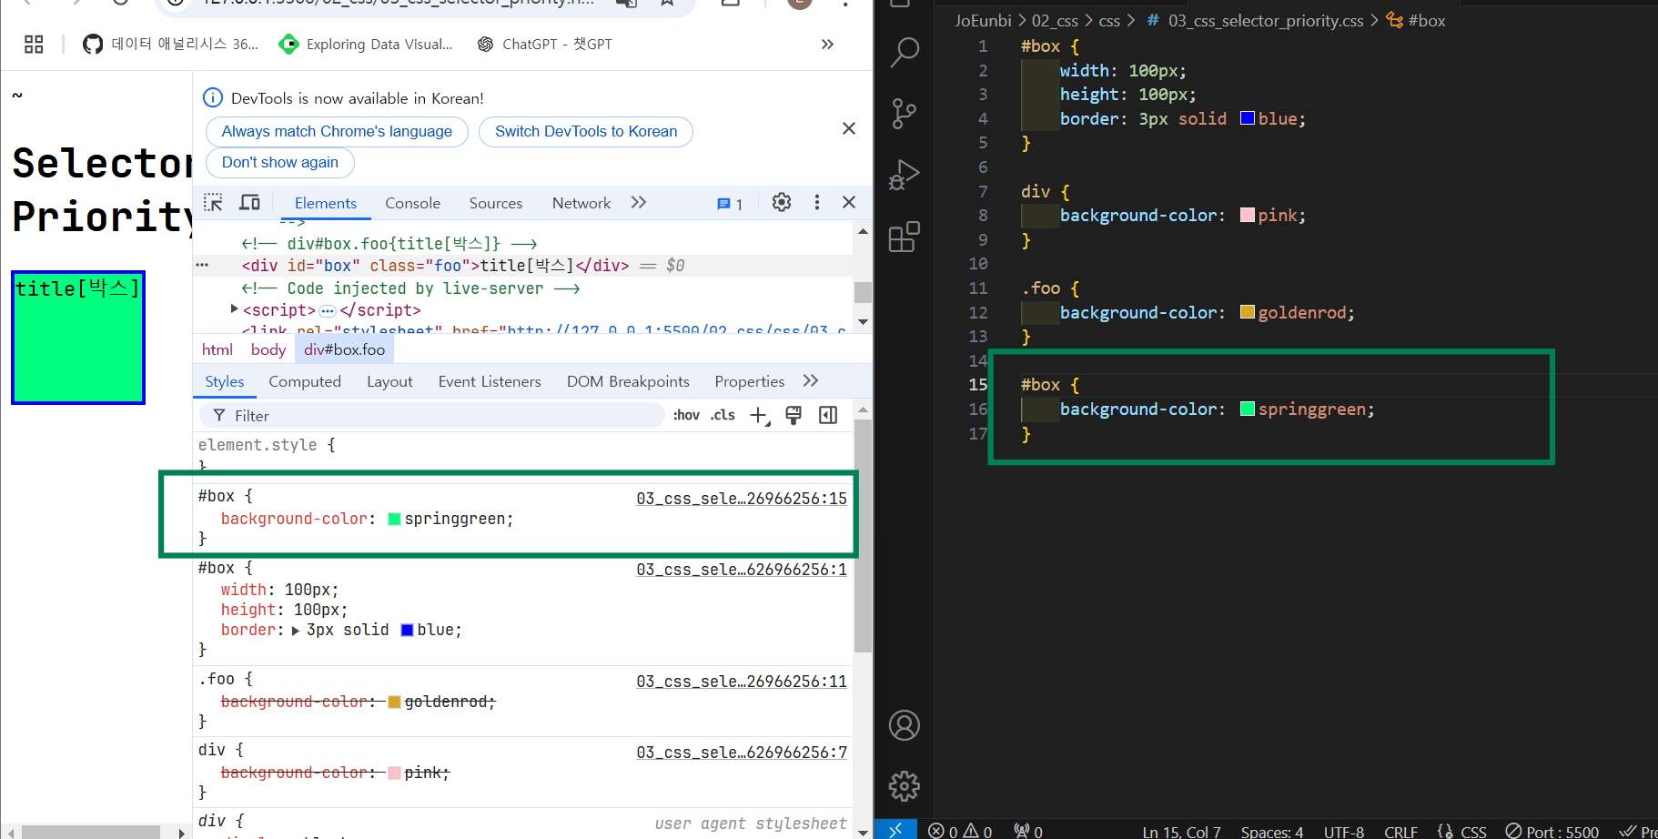
Task: Click Don't show again button
Action: 280,162
